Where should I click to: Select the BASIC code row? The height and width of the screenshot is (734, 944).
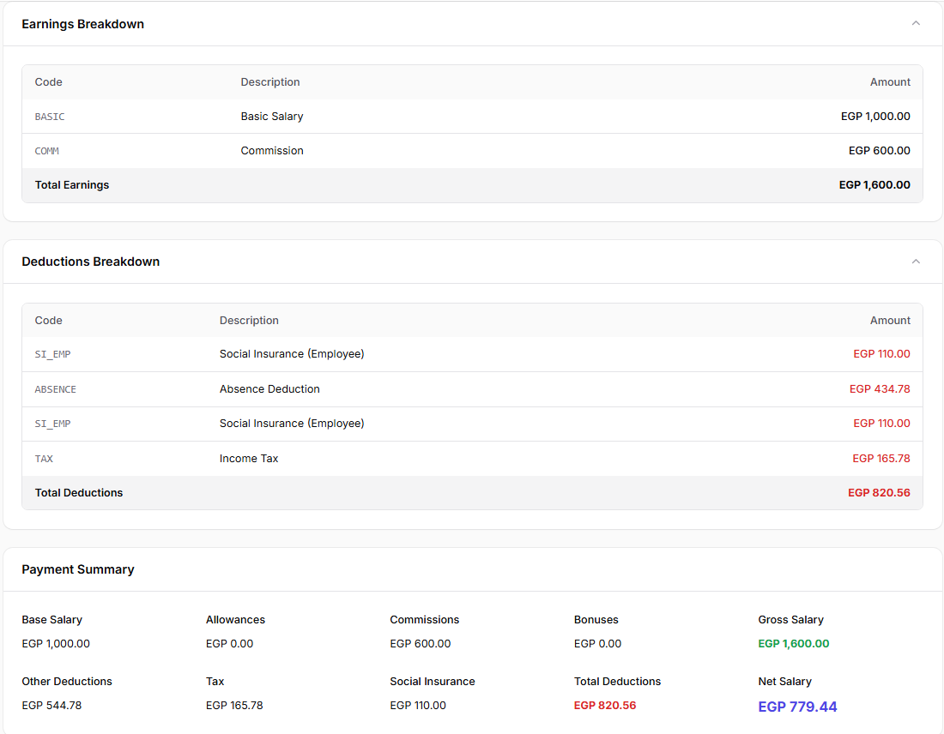coord(472,116)
